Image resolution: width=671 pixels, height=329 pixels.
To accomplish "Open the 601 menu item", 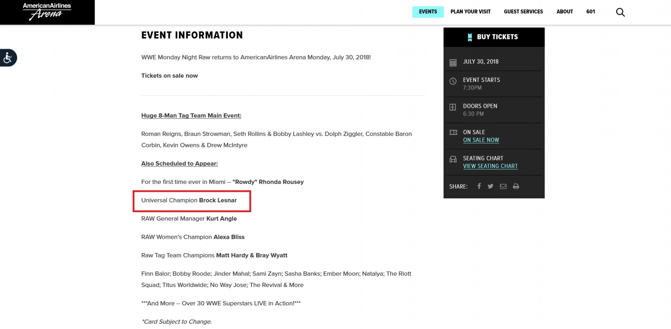I will [x=591, y=12].
